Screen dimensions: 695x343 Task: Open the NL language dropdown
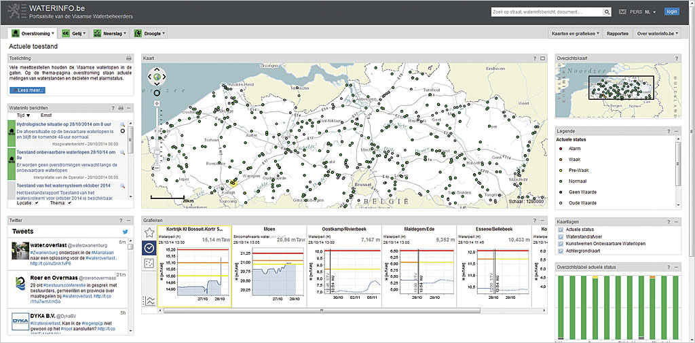652,12
